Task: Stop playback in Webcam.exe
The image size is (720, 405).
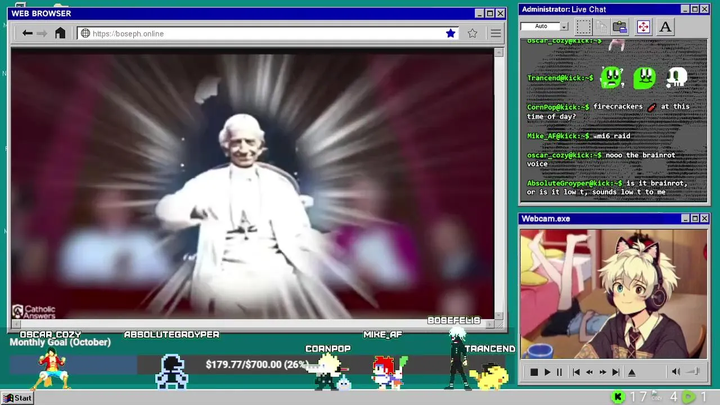Action: click(x=534, y=372)
